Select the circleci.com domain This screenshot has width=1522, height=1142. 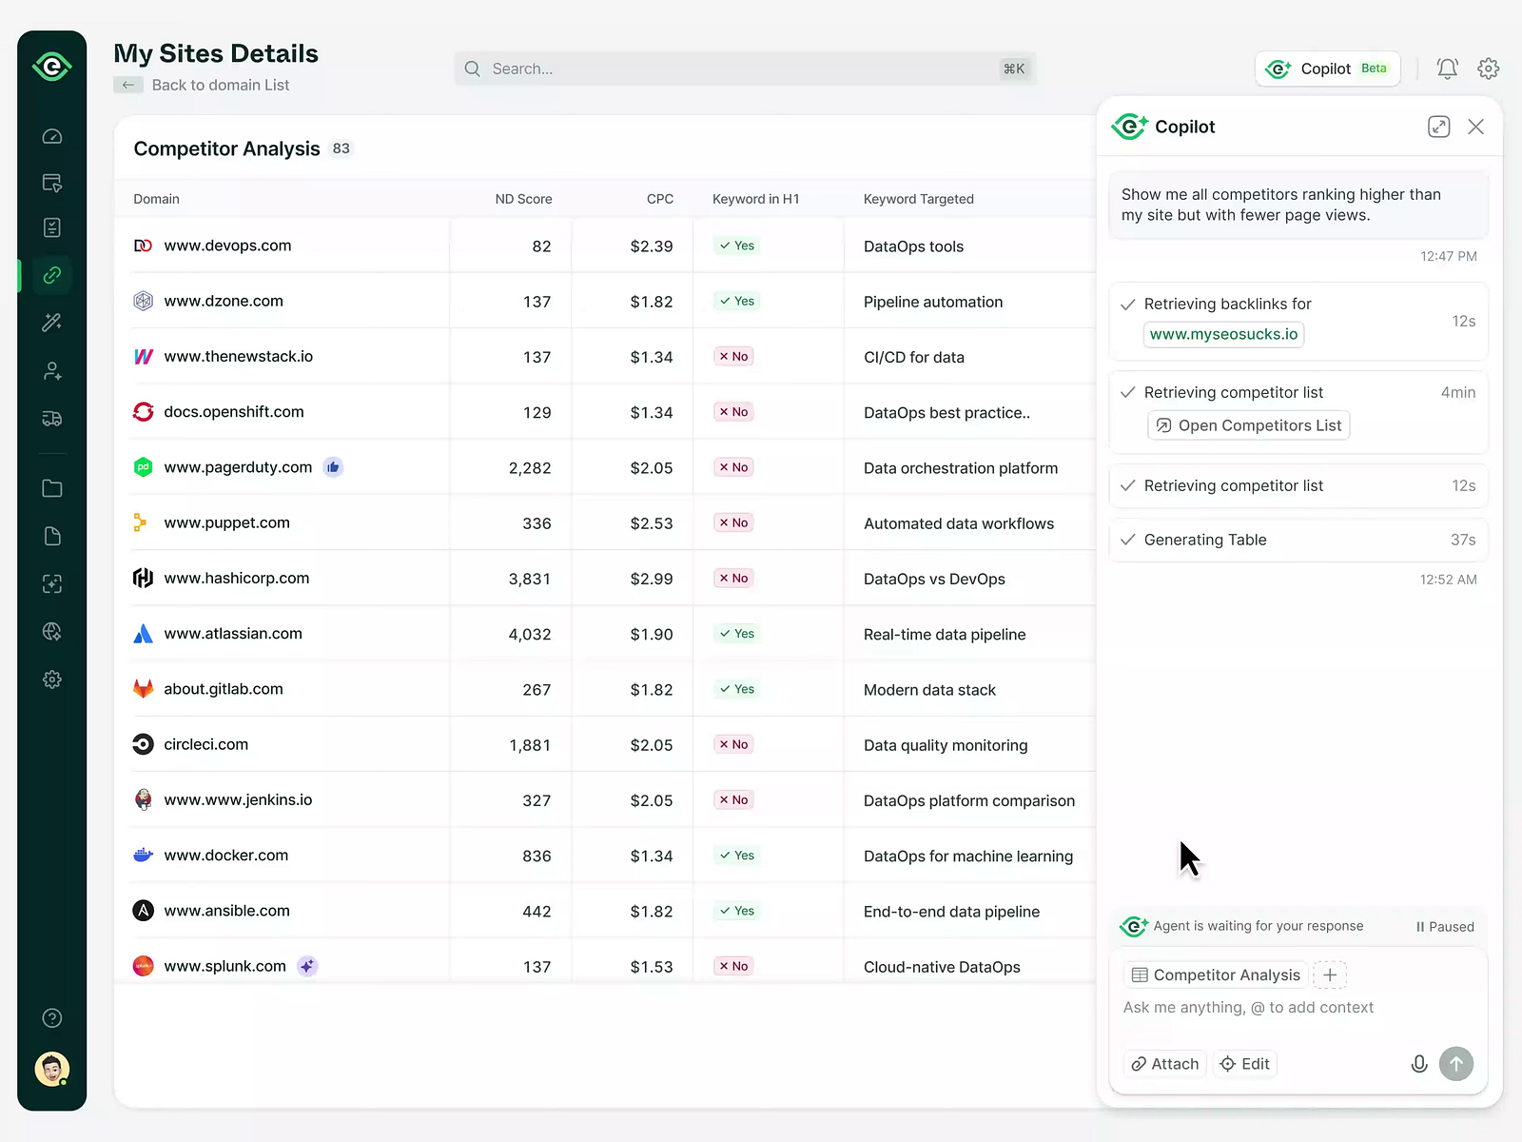pyautogui.click(x=206, y=744)
